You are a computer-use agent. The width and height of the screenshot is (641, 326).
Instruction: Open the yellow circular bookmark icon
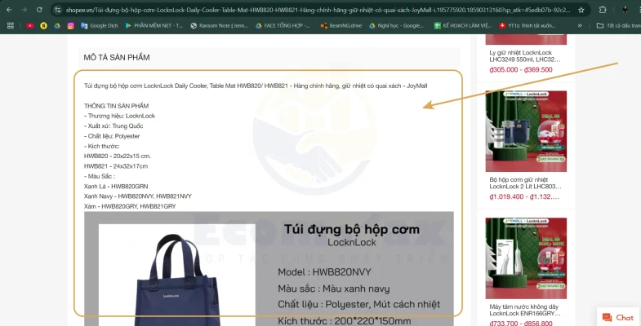click(x=43, y=25)
